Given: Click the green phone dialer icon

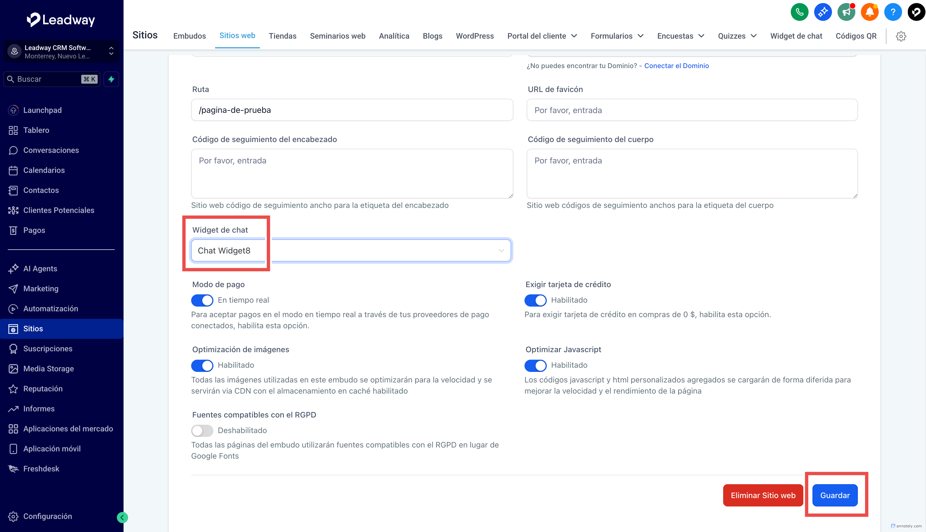Looking at the screenshot, I should click(x=799, y=12).
